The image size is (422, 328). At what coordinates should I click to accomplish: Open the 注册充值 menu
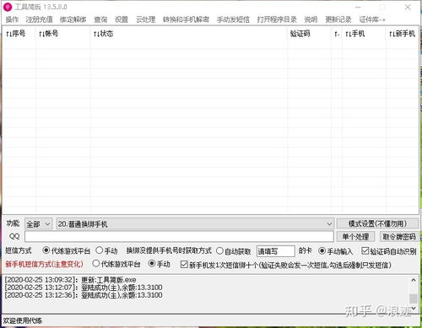tap(39, 19)
